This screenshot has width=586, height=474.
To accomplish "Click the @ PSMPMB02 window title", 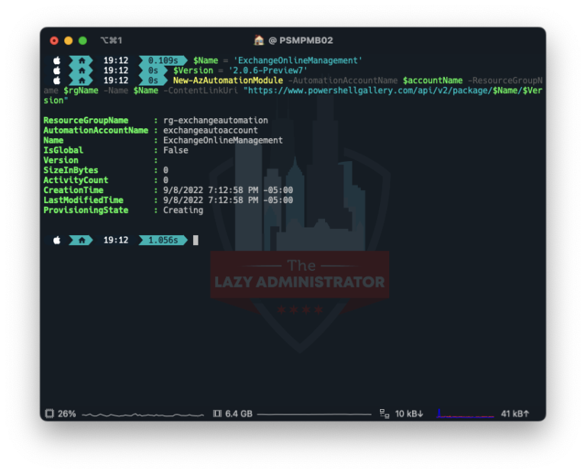I will tap(301, 40).
